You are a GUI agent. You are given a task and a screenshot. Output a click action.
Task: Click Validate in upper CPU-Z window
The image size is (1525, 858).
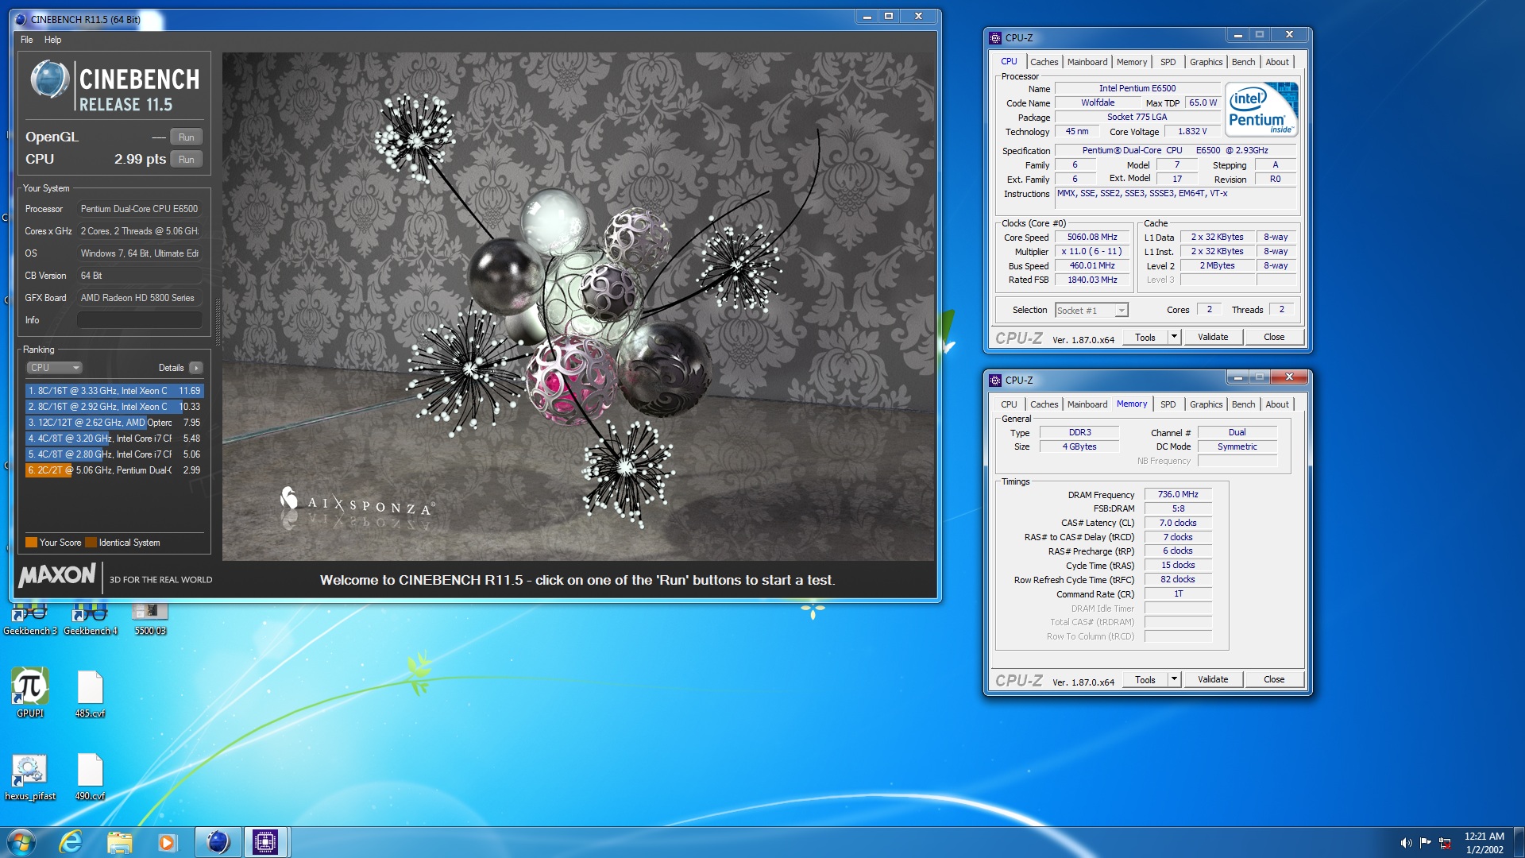tap(1213, 337)
